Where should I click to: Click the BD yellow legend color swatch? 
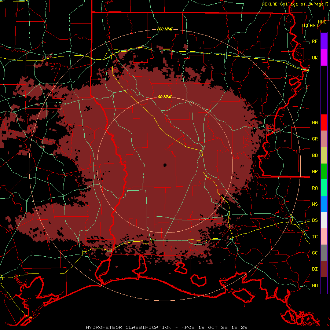(324, 155)
